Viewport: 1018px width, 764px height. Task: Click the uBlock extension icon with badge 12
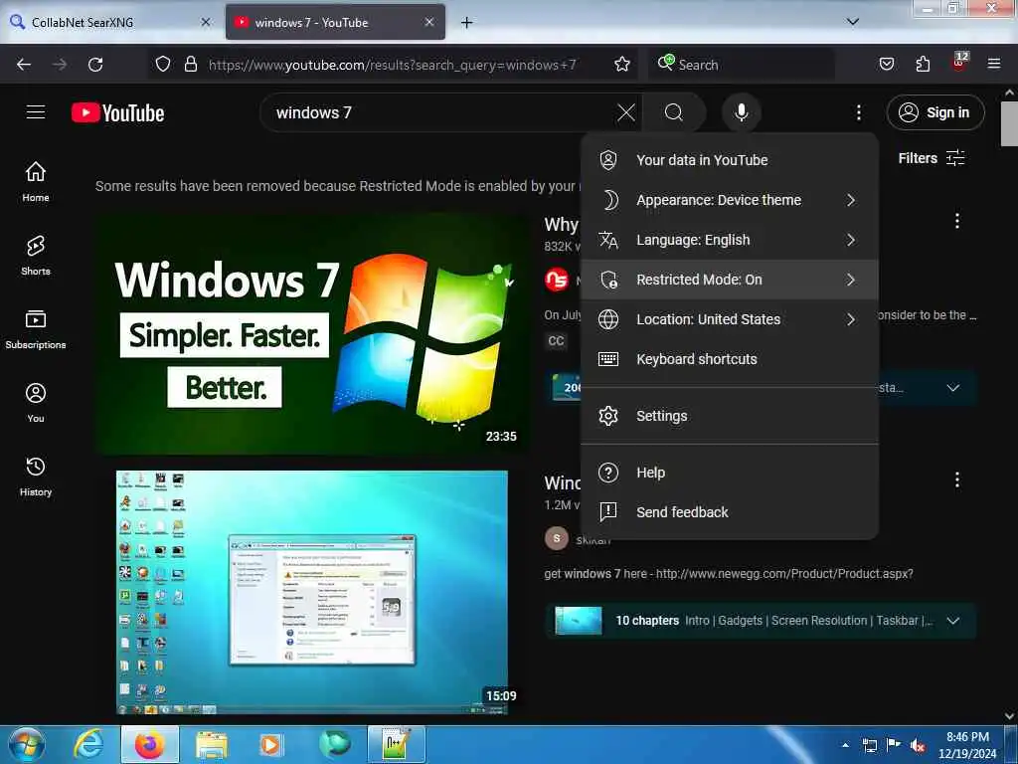[959, 63]
